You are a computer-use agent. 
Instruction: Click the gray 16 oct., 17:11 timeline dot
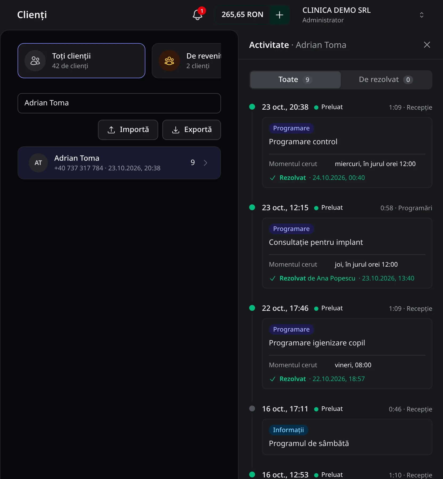[x=252, y=408]
